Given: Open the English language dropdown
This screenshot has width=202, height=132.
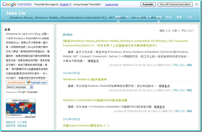Looking at the screenshot, I should point(66,4).
